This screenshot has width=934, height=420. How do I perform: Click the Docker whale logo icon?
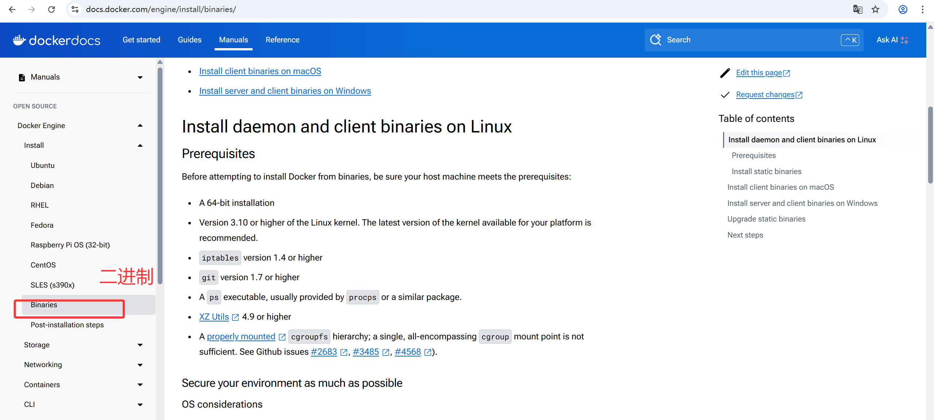point(19,40)
